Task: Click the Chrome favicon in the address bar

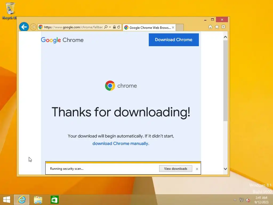Action: click(x=41, y=27)
